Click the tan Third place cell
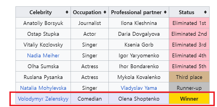The image size is (217, 107). click(x=189, y=77)
